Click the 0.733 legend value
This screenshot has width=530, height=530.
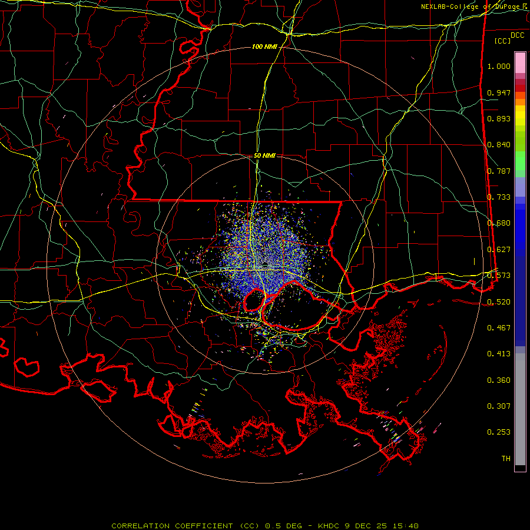pos(499,197)
